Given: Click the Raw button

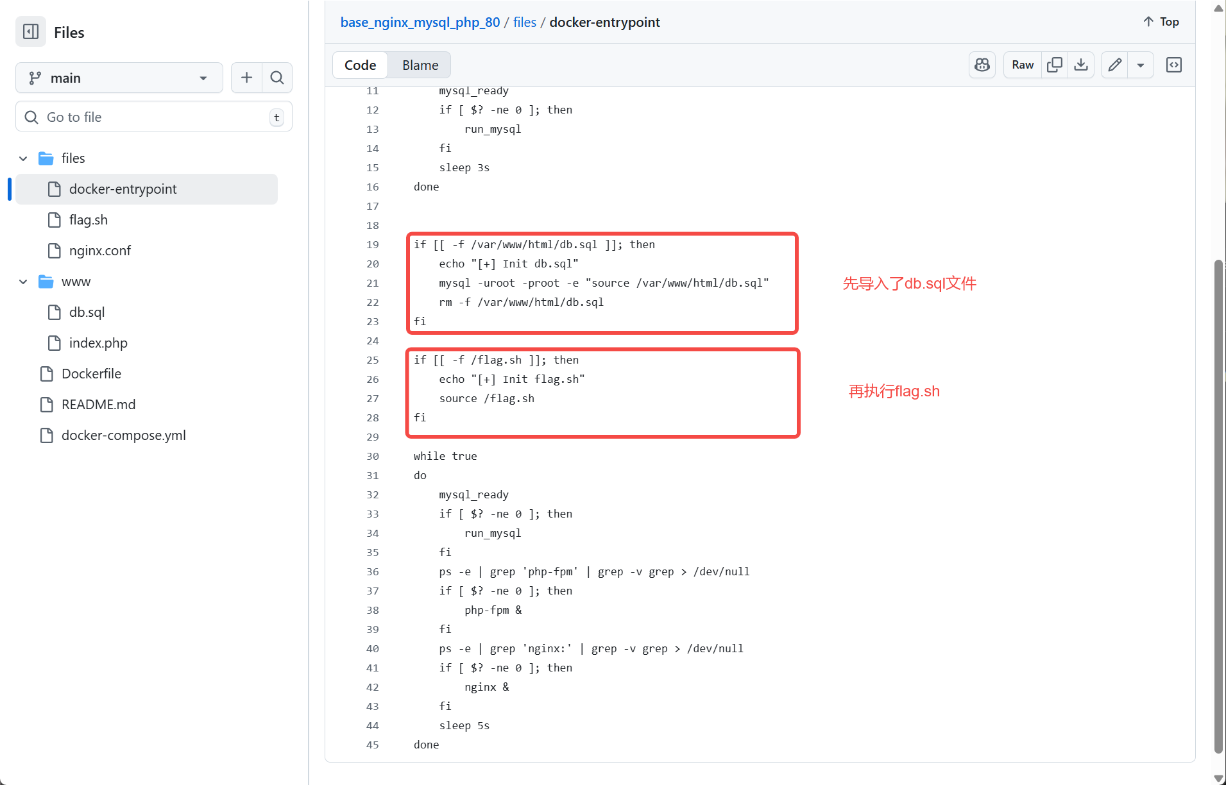Looking at the screenshot, I should tap(1023, 65).
